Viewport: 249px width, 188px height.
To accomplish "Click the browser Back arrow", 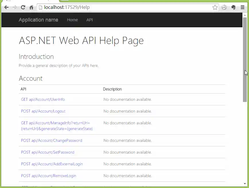I will pos(6,7).
